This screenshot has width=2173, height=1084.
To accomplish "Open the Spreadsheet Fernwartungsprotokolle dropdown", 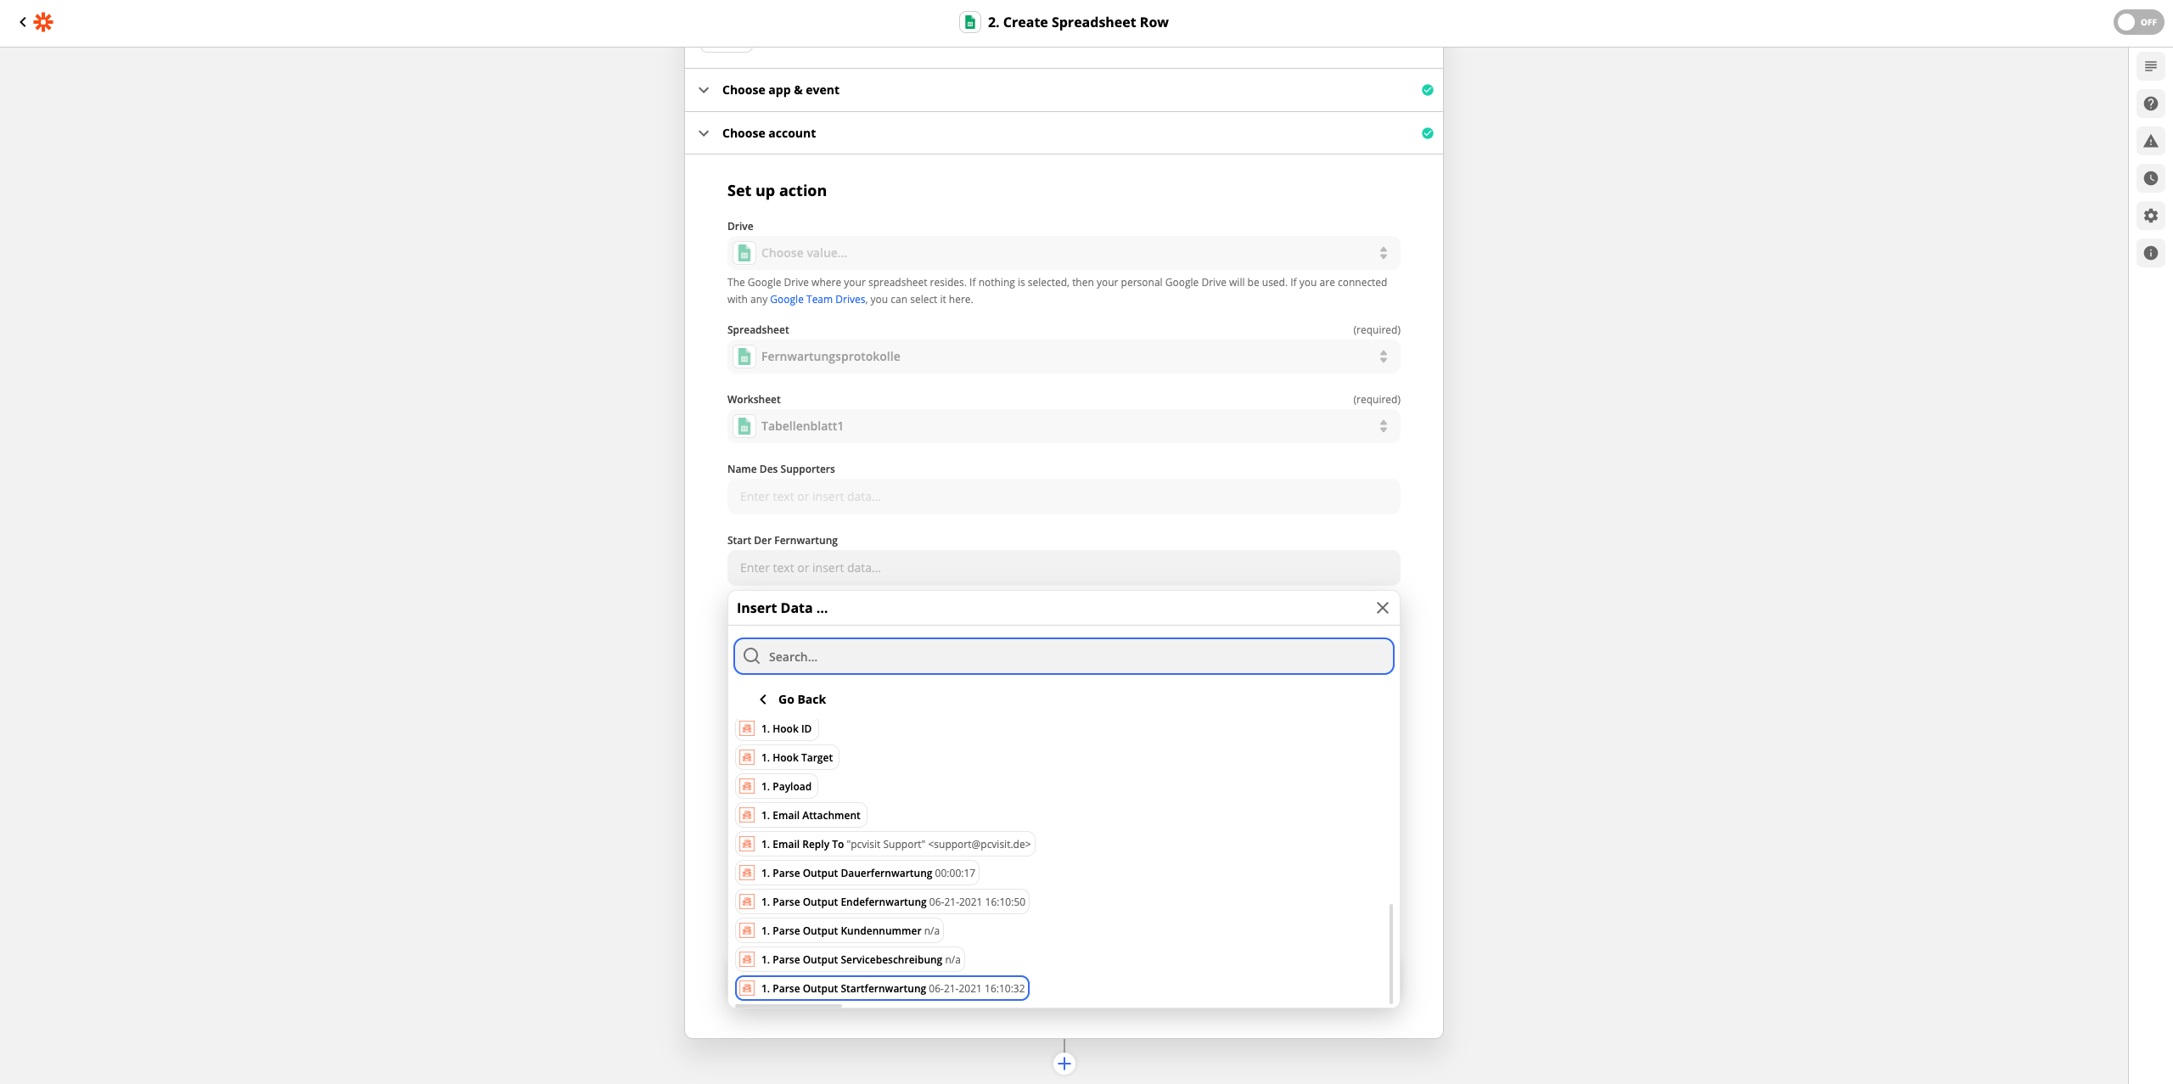I will (1063, 357).
